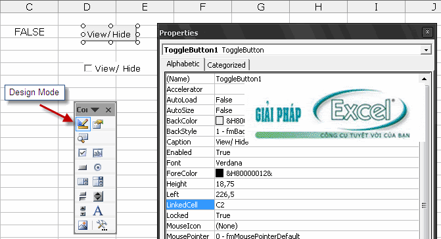Select the Option Button control tool
Viewport: 441px width, 239px height.
[x=97, y=167]
